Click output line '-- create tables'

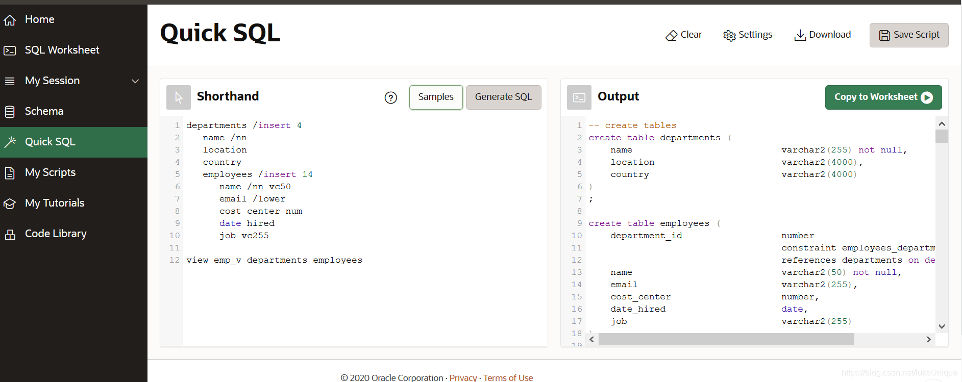tap(632, 125)
